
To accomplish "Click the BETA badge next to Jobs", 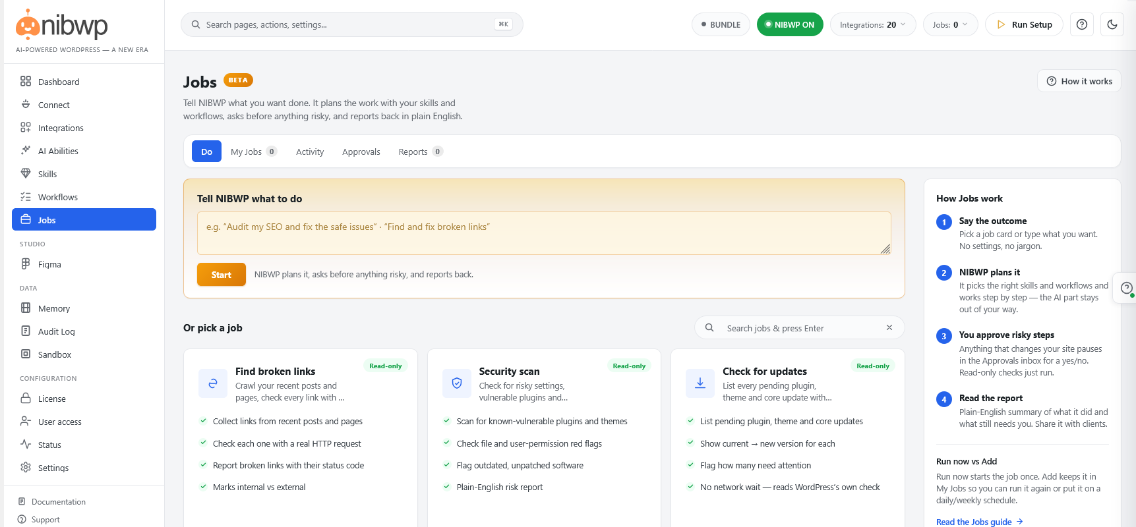I will [238, 80].
